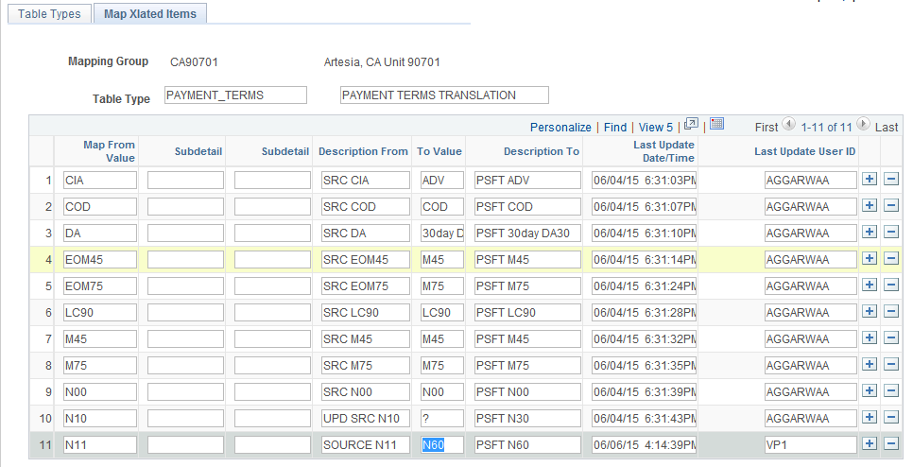Image resolution: width=913 pixels, height=467 pixels.
Task: Click the download grid to spreadsheet icon
Action: tap(716, 124)
